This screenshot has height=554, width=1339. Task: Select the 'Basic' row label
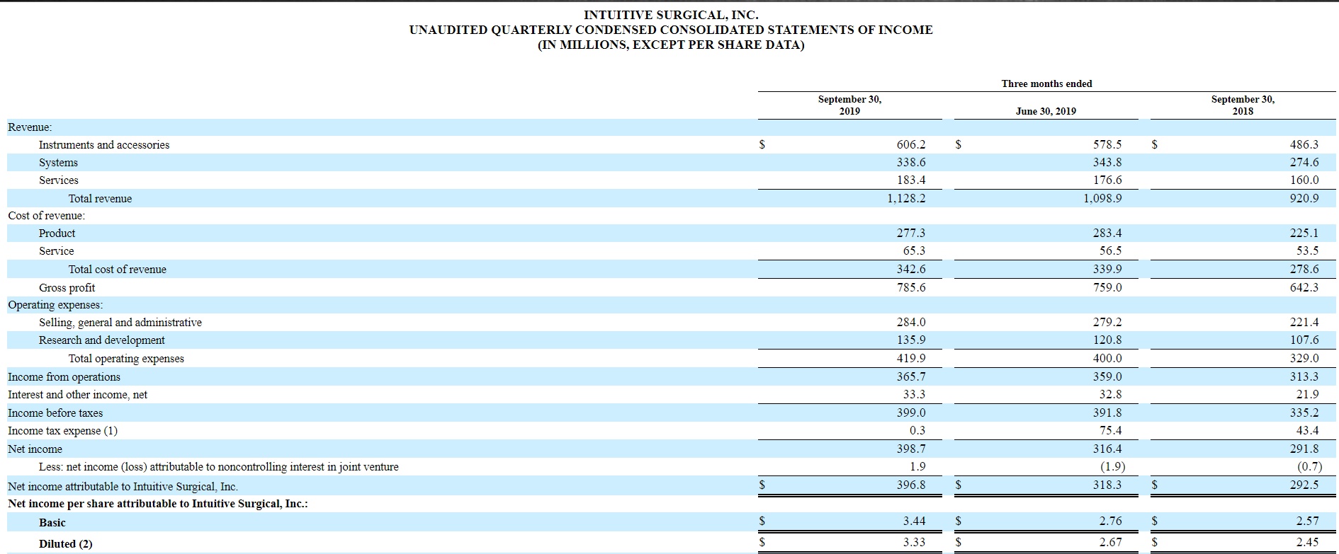(52, 523)
